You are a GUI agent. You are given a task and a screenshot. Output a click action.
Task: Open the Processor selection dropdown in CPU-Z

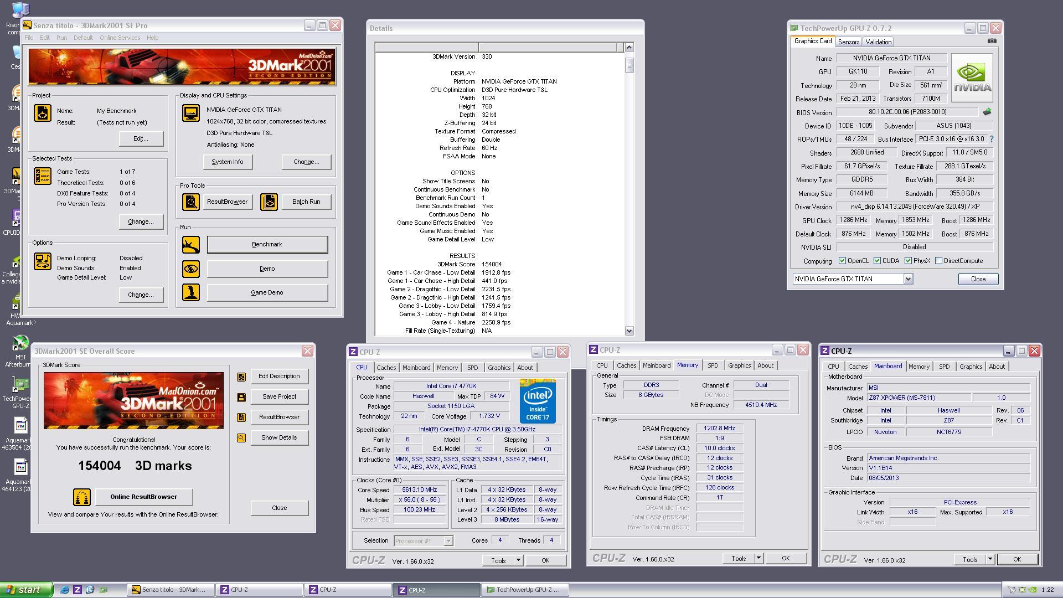(x=448, y=541)
